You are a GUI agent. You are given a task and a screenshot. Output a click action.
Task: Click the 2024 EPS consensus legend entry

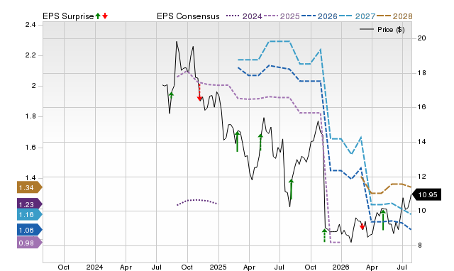(244, 16)
